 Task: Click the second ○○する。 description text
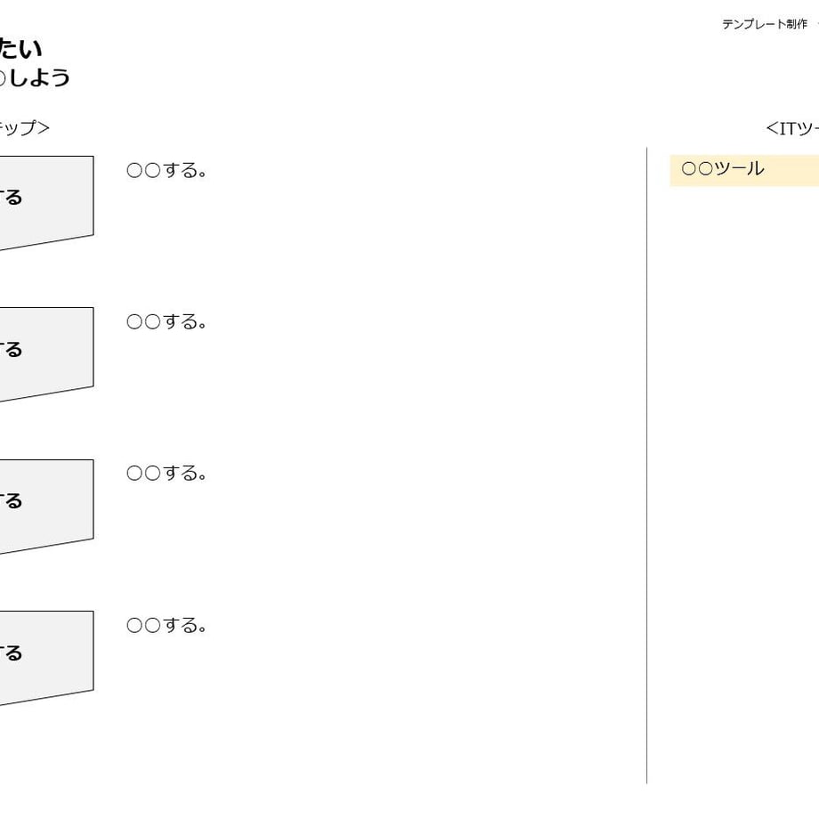point(166,321)
